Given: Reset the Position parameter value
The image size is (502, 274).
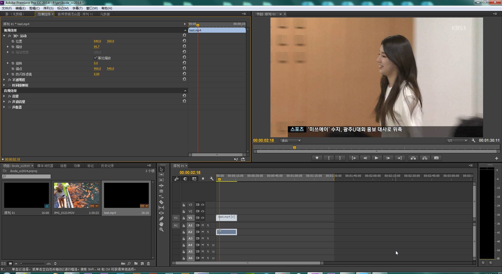Looking at the screenshot, I should point(184,41).
